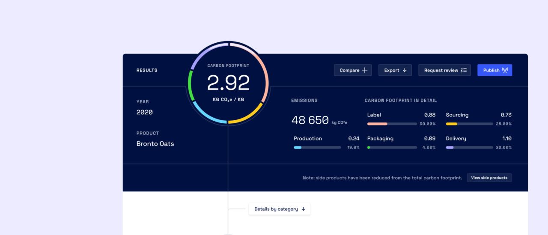Click the down arrow beside Details by category
This screenshot has width=548, height=235.
point(304,209)
